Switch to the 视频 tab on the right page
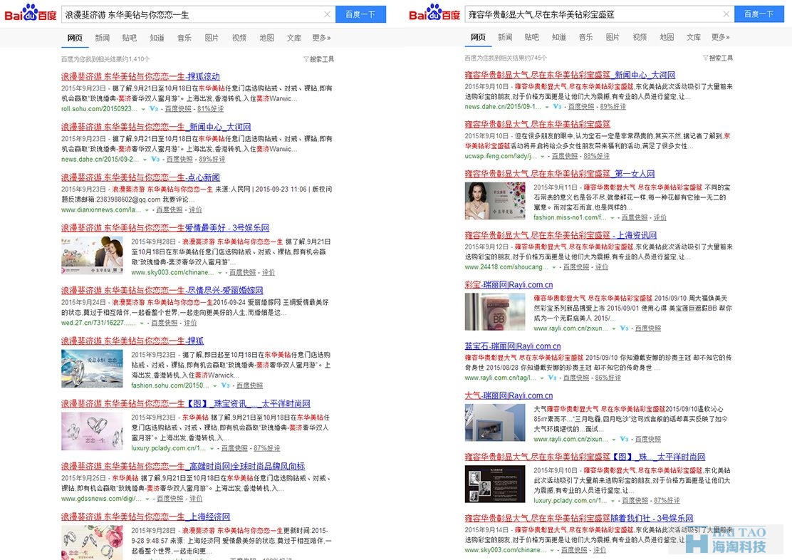The width and height of the screenshot is (792, 560). click(x=640, y=37)
